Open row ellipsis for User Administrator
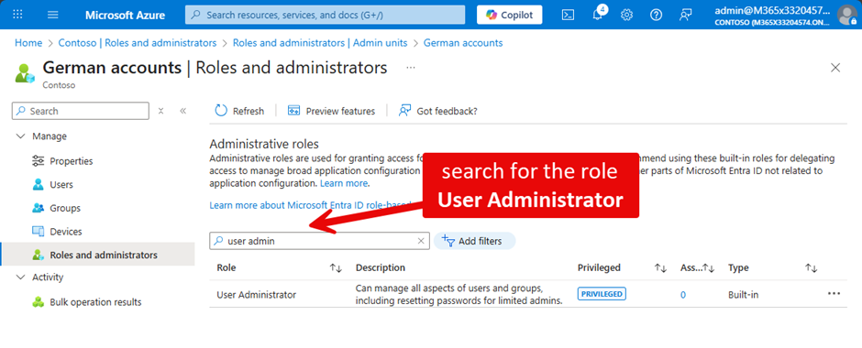This screenshot has width=862, height=348. pyautogui.click(x=834, y=293)
